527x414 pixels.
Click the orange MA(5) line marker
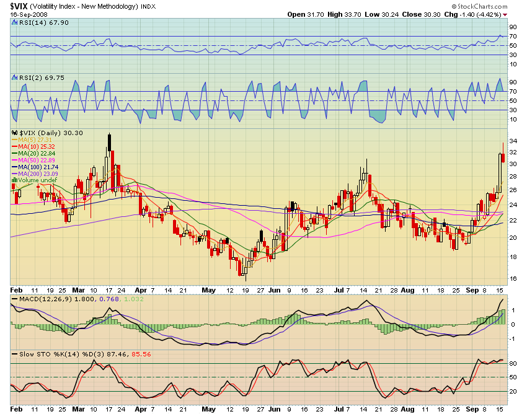[15, 139]
